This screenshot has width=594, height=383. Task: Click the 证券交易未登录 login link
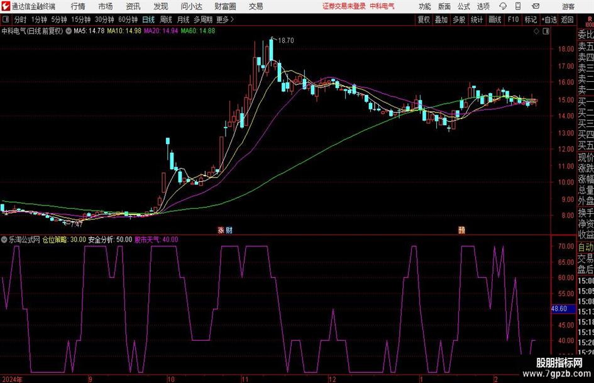(344, 6)
